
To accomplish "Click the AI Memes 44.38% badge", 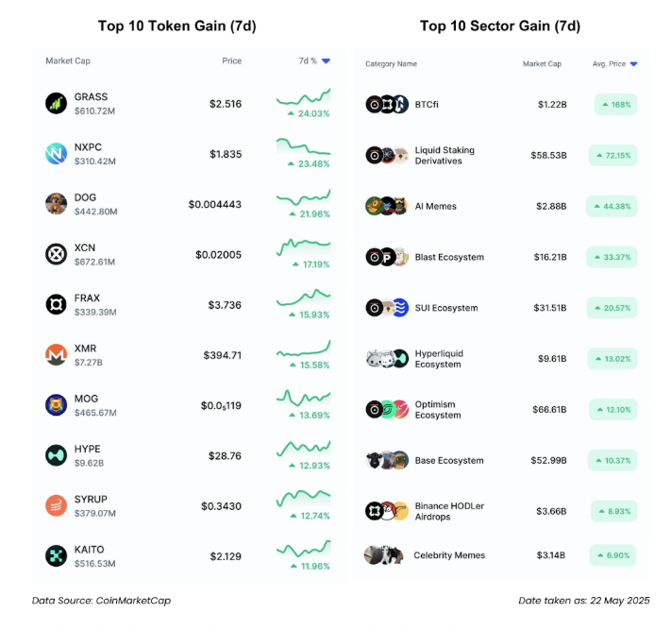I will (612, 207).
